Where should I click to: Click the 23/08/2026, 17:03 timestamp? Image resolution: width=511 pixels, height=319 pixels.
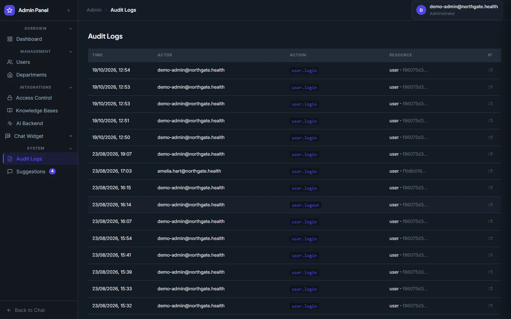coord(112,171)
